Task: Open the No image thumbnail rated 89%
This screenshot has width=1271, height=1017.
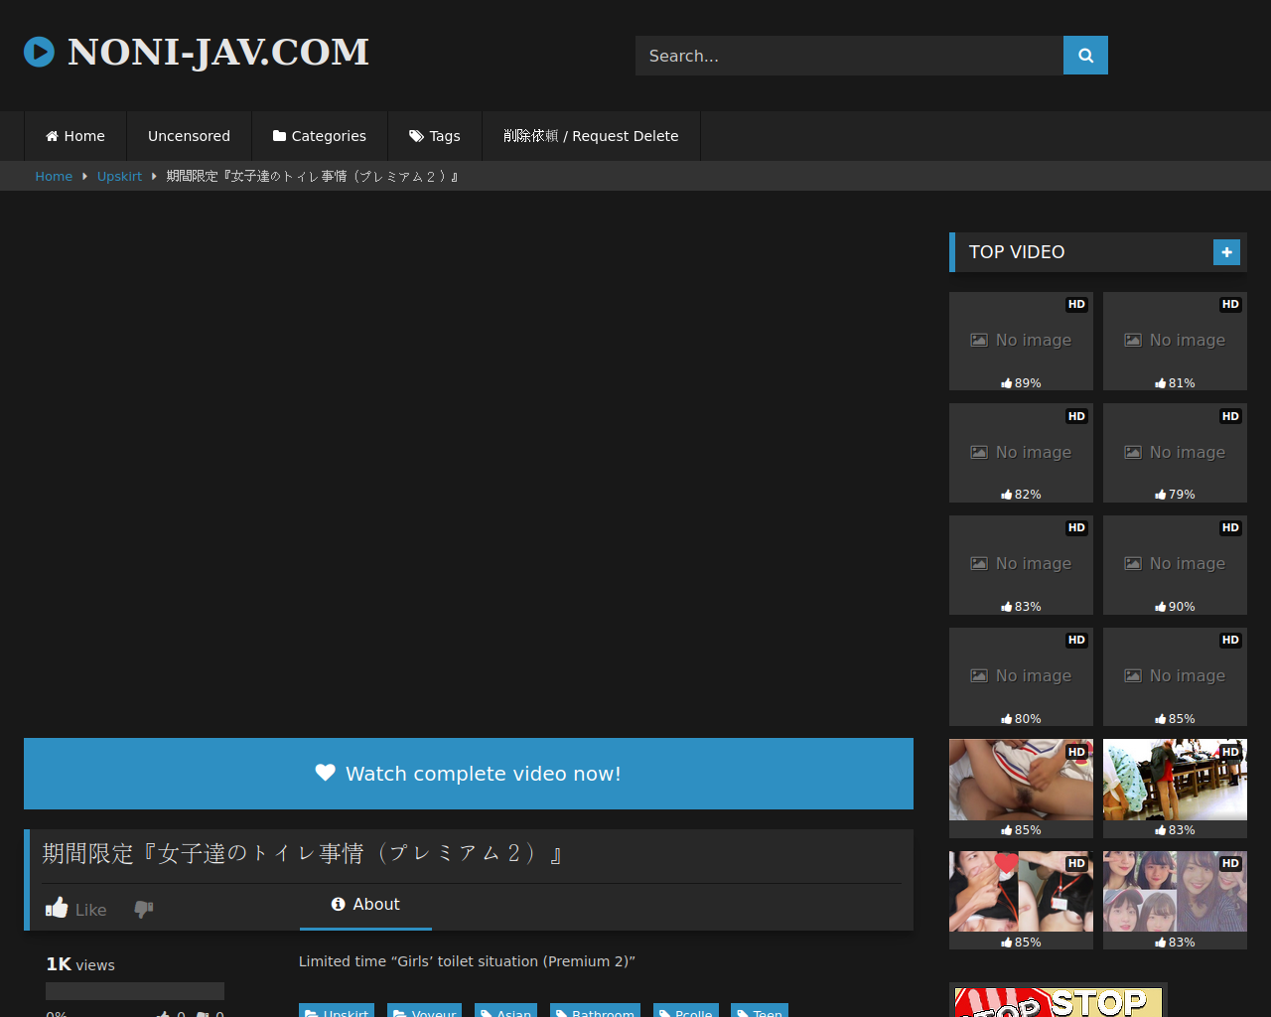Action: tap(1021, 341)
